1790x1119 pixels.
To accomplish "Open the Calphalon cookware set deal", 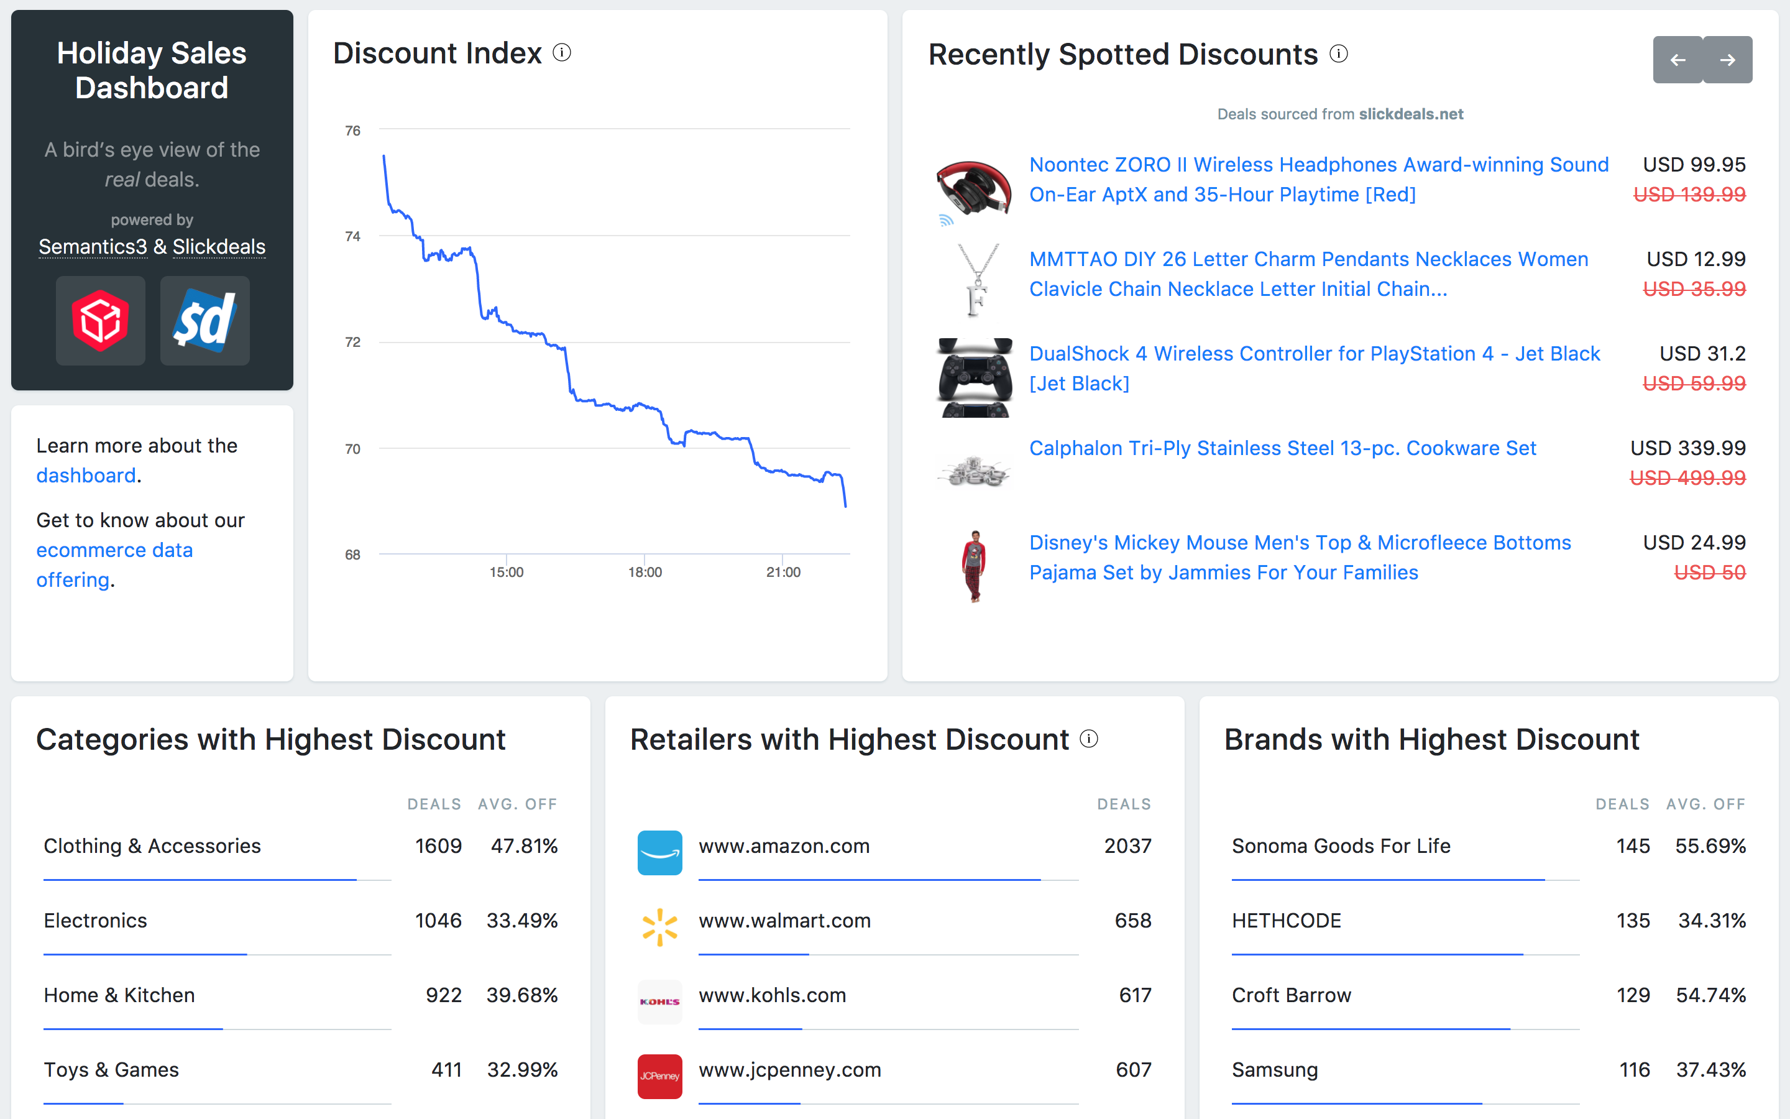I will click(1282, 448).
